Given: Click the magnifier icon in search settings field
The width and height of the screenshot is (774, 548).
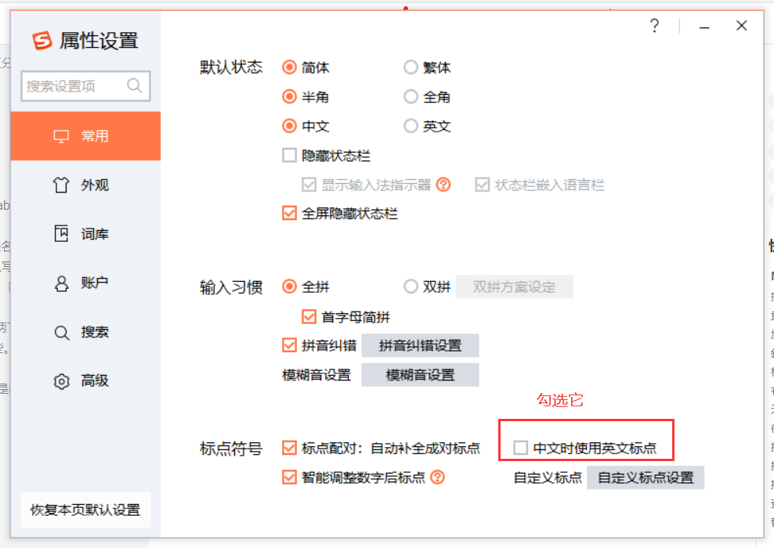Looking at the screenshot, I should (x=135, y=86).
